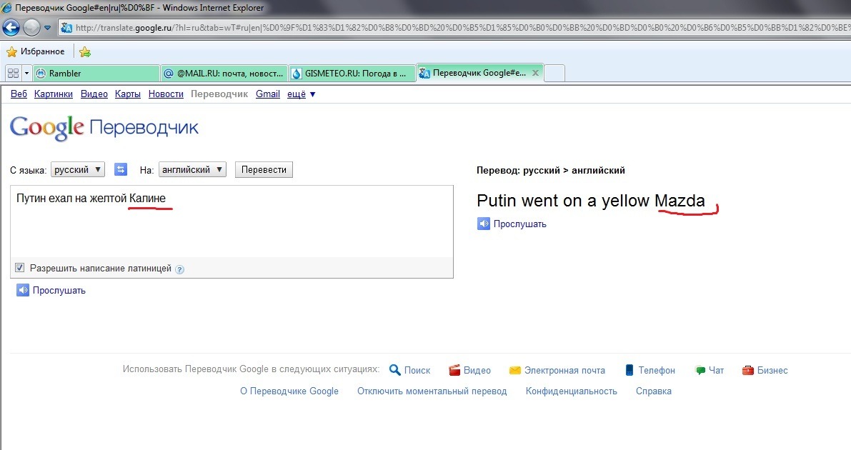This screenshot has height=450, width=851.
Task: Open О Переводчике Google link
Action: (289, 391)
